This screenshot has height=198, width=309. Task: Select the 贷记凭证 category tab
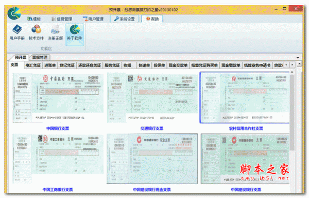click(x=67, y=65)
